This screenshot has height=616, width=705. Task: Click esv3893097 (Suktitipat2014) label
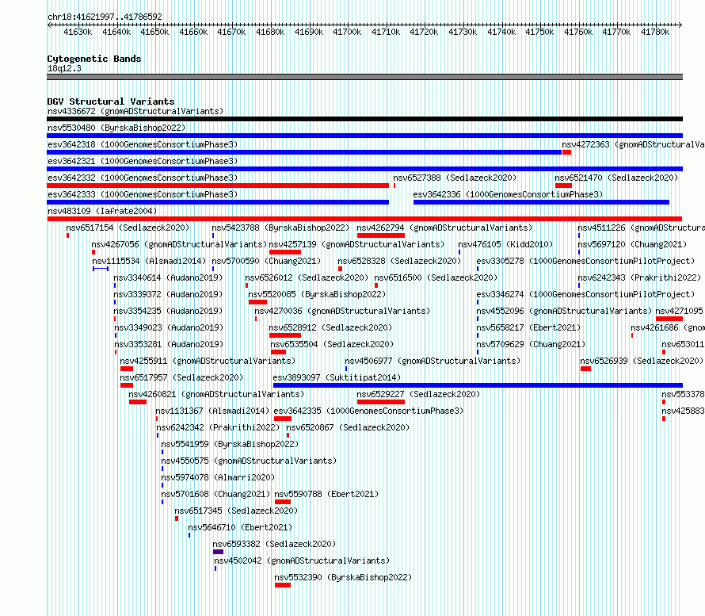tap(337, 377)
